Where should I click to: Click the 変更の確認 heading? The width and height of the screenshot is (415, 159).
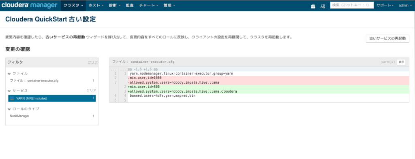point(18,49)
